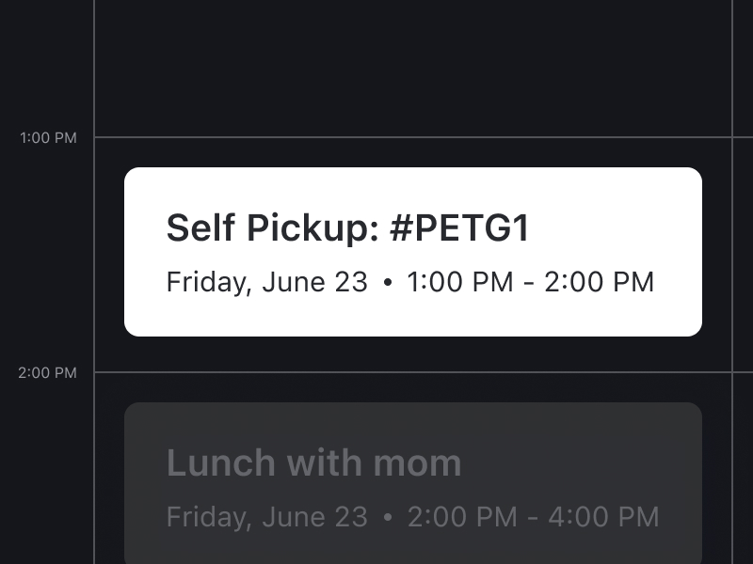
Task: Click the 2:00 PM horizontal gridline
Action: [x=412, y=372]
